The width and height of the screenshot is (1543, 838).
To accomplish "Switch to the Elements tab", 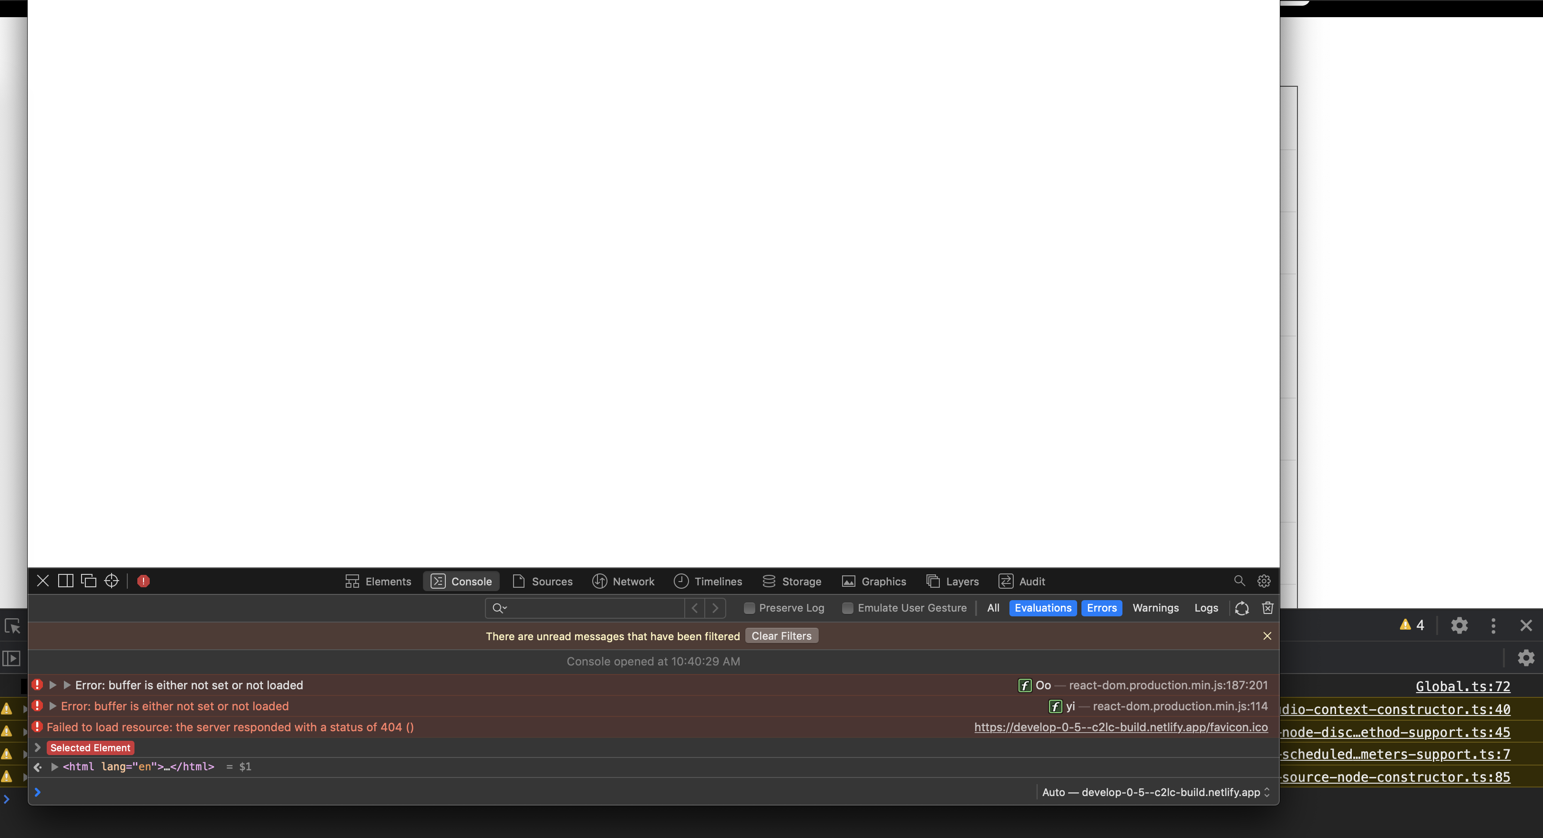I will click(378, 581).
